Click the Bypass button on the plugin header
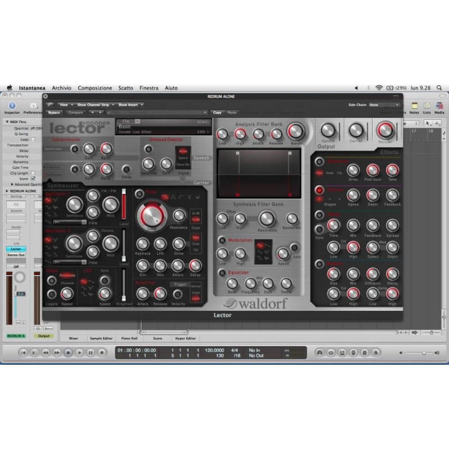Viewport: 449px width, 449px height. coord(54,112)
